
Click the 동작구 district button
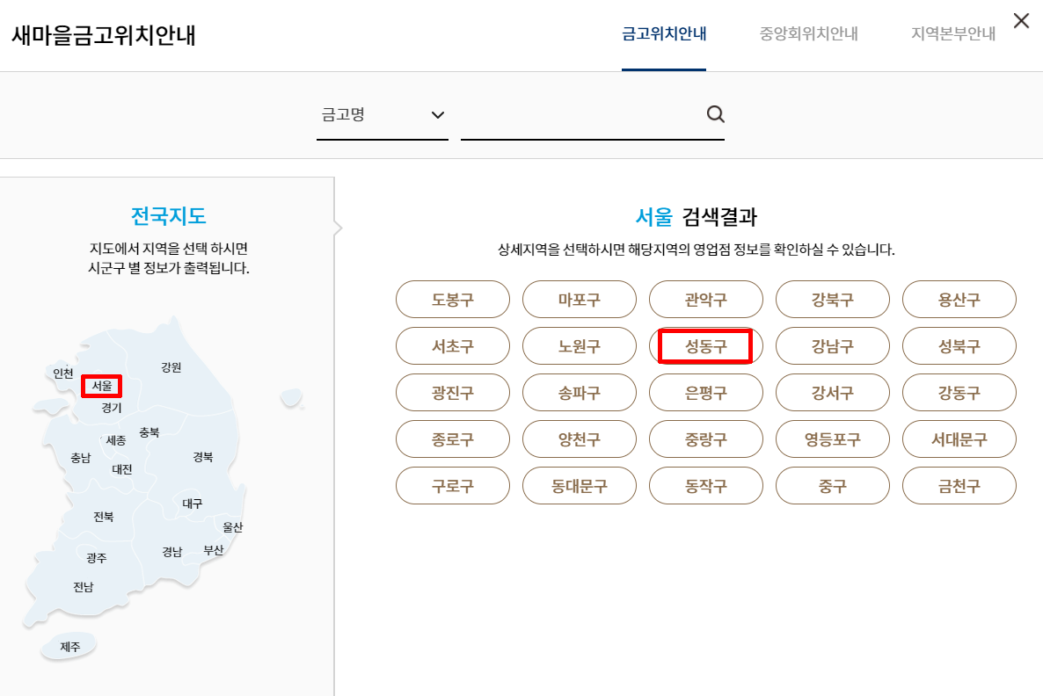[706, 485]
